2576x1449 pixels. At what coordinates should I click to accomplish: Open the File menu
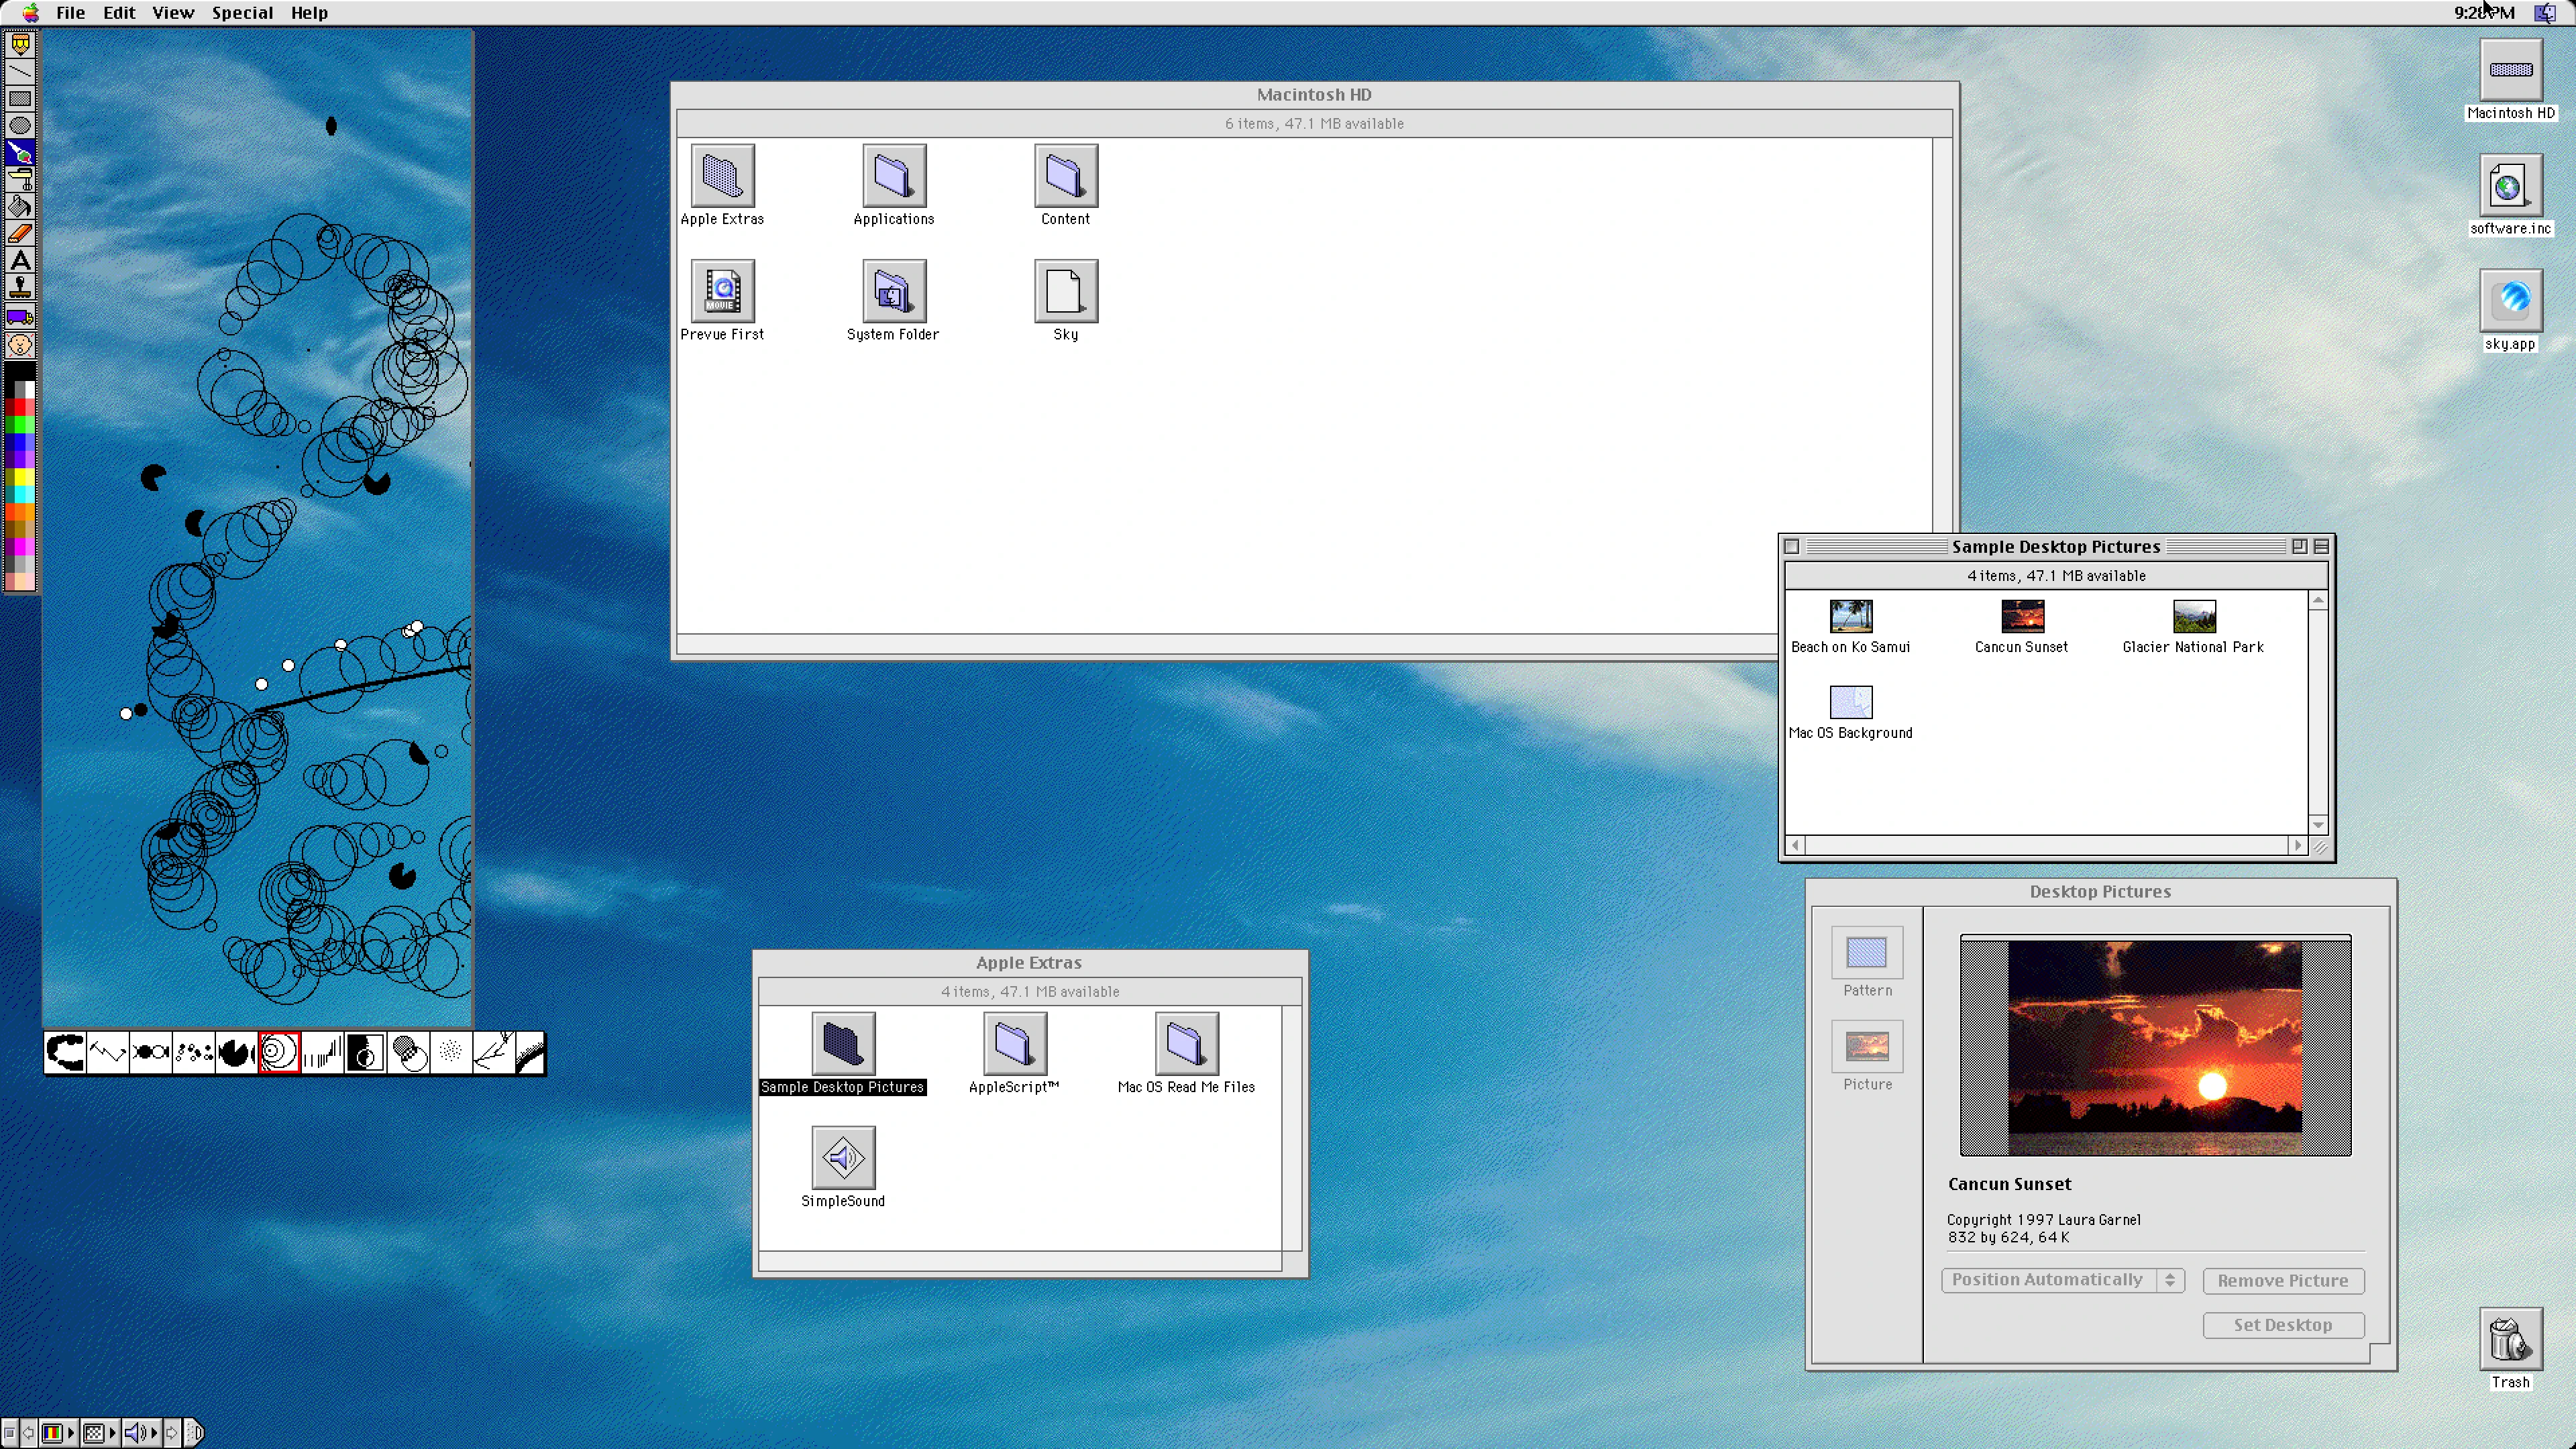point(70,12)
